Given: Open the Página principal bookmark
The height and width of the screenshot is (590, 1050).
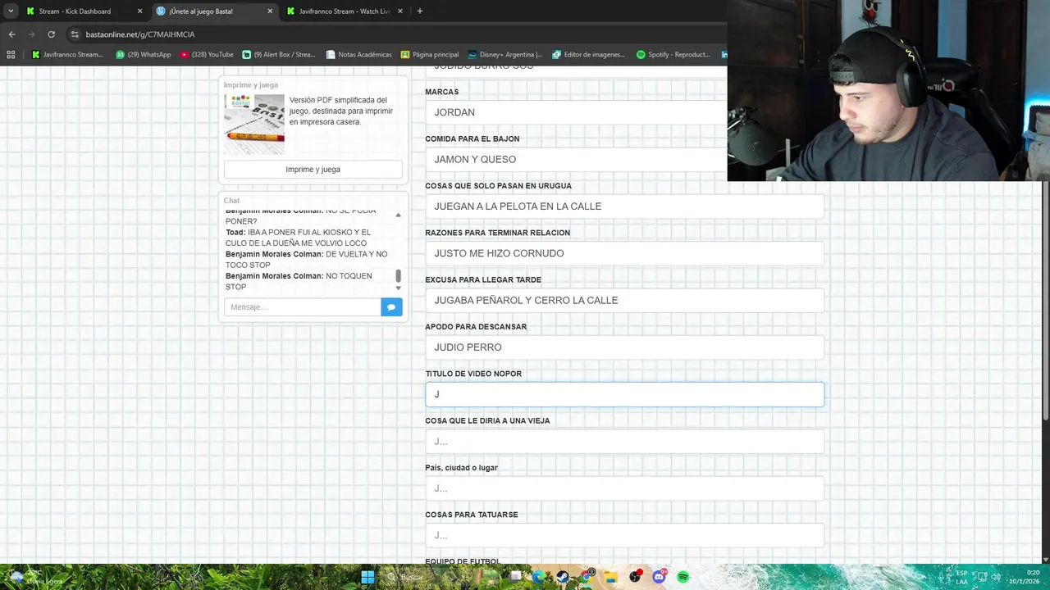Looking at the screenshot, I should point(430,55).
